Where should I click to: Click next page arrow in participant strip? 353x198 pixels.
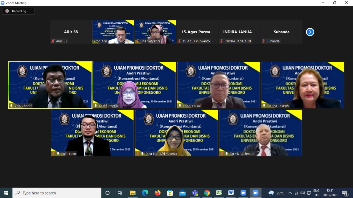(x=310, y=32)
